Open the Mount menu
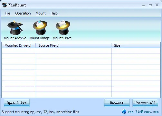This screenshot has height=116, width=162. coord(41,13)
